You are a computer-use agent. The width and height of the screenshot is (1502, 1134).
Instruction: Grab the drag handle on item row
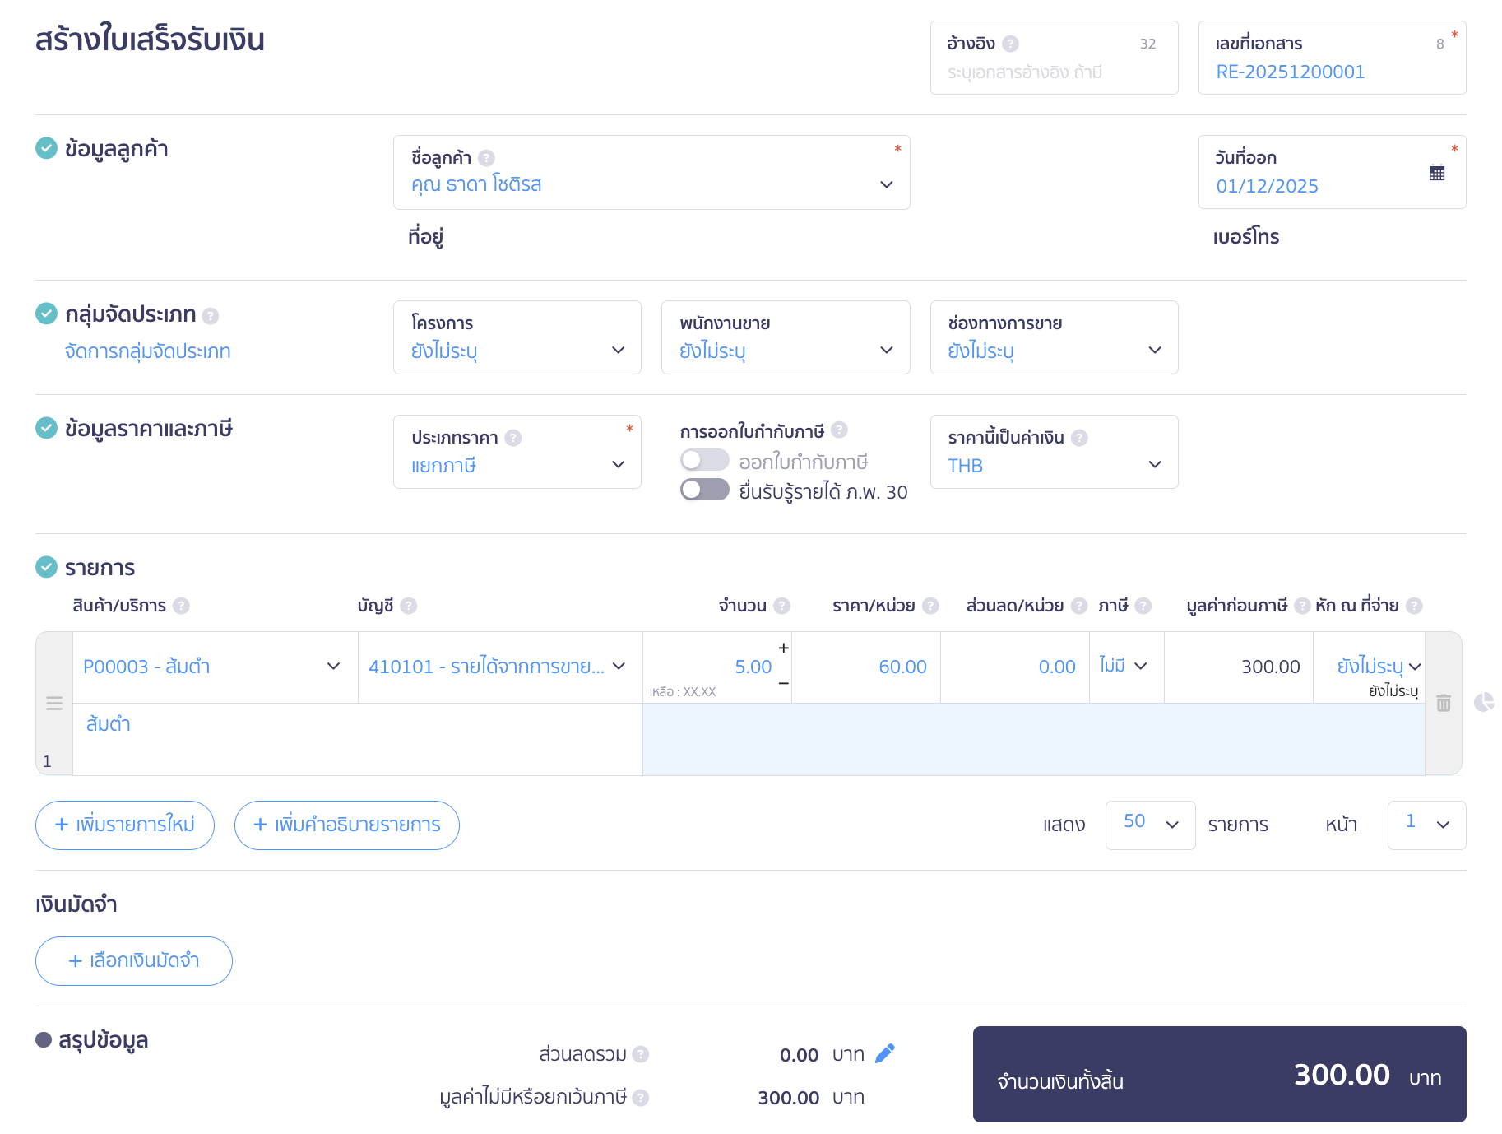[x=54, y=704]
